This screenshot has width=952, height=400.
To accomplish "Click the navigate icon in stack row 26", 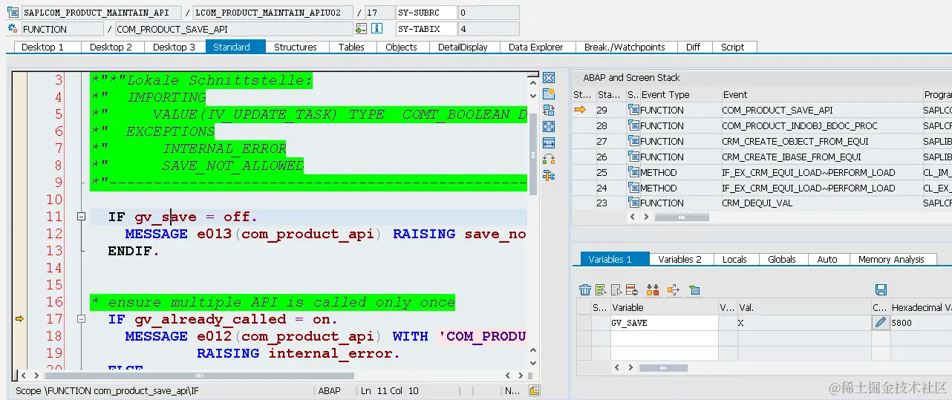I will (x=633, y=157).
